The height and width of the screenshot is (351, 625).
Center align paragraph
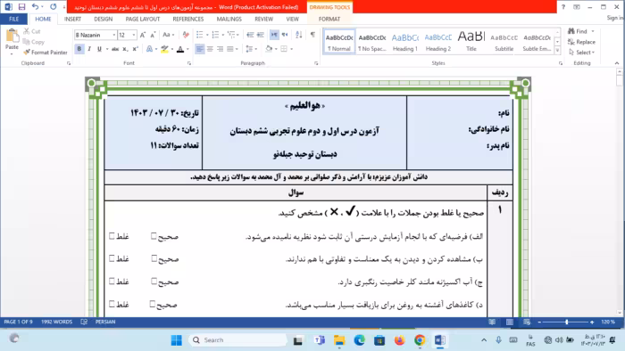click(210, 49)
